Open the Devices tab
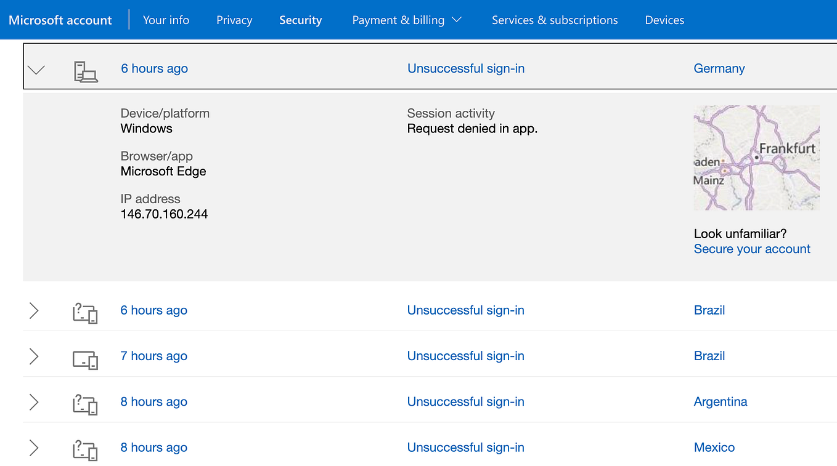This screenshot has width=837, height=466. (664, 20)
